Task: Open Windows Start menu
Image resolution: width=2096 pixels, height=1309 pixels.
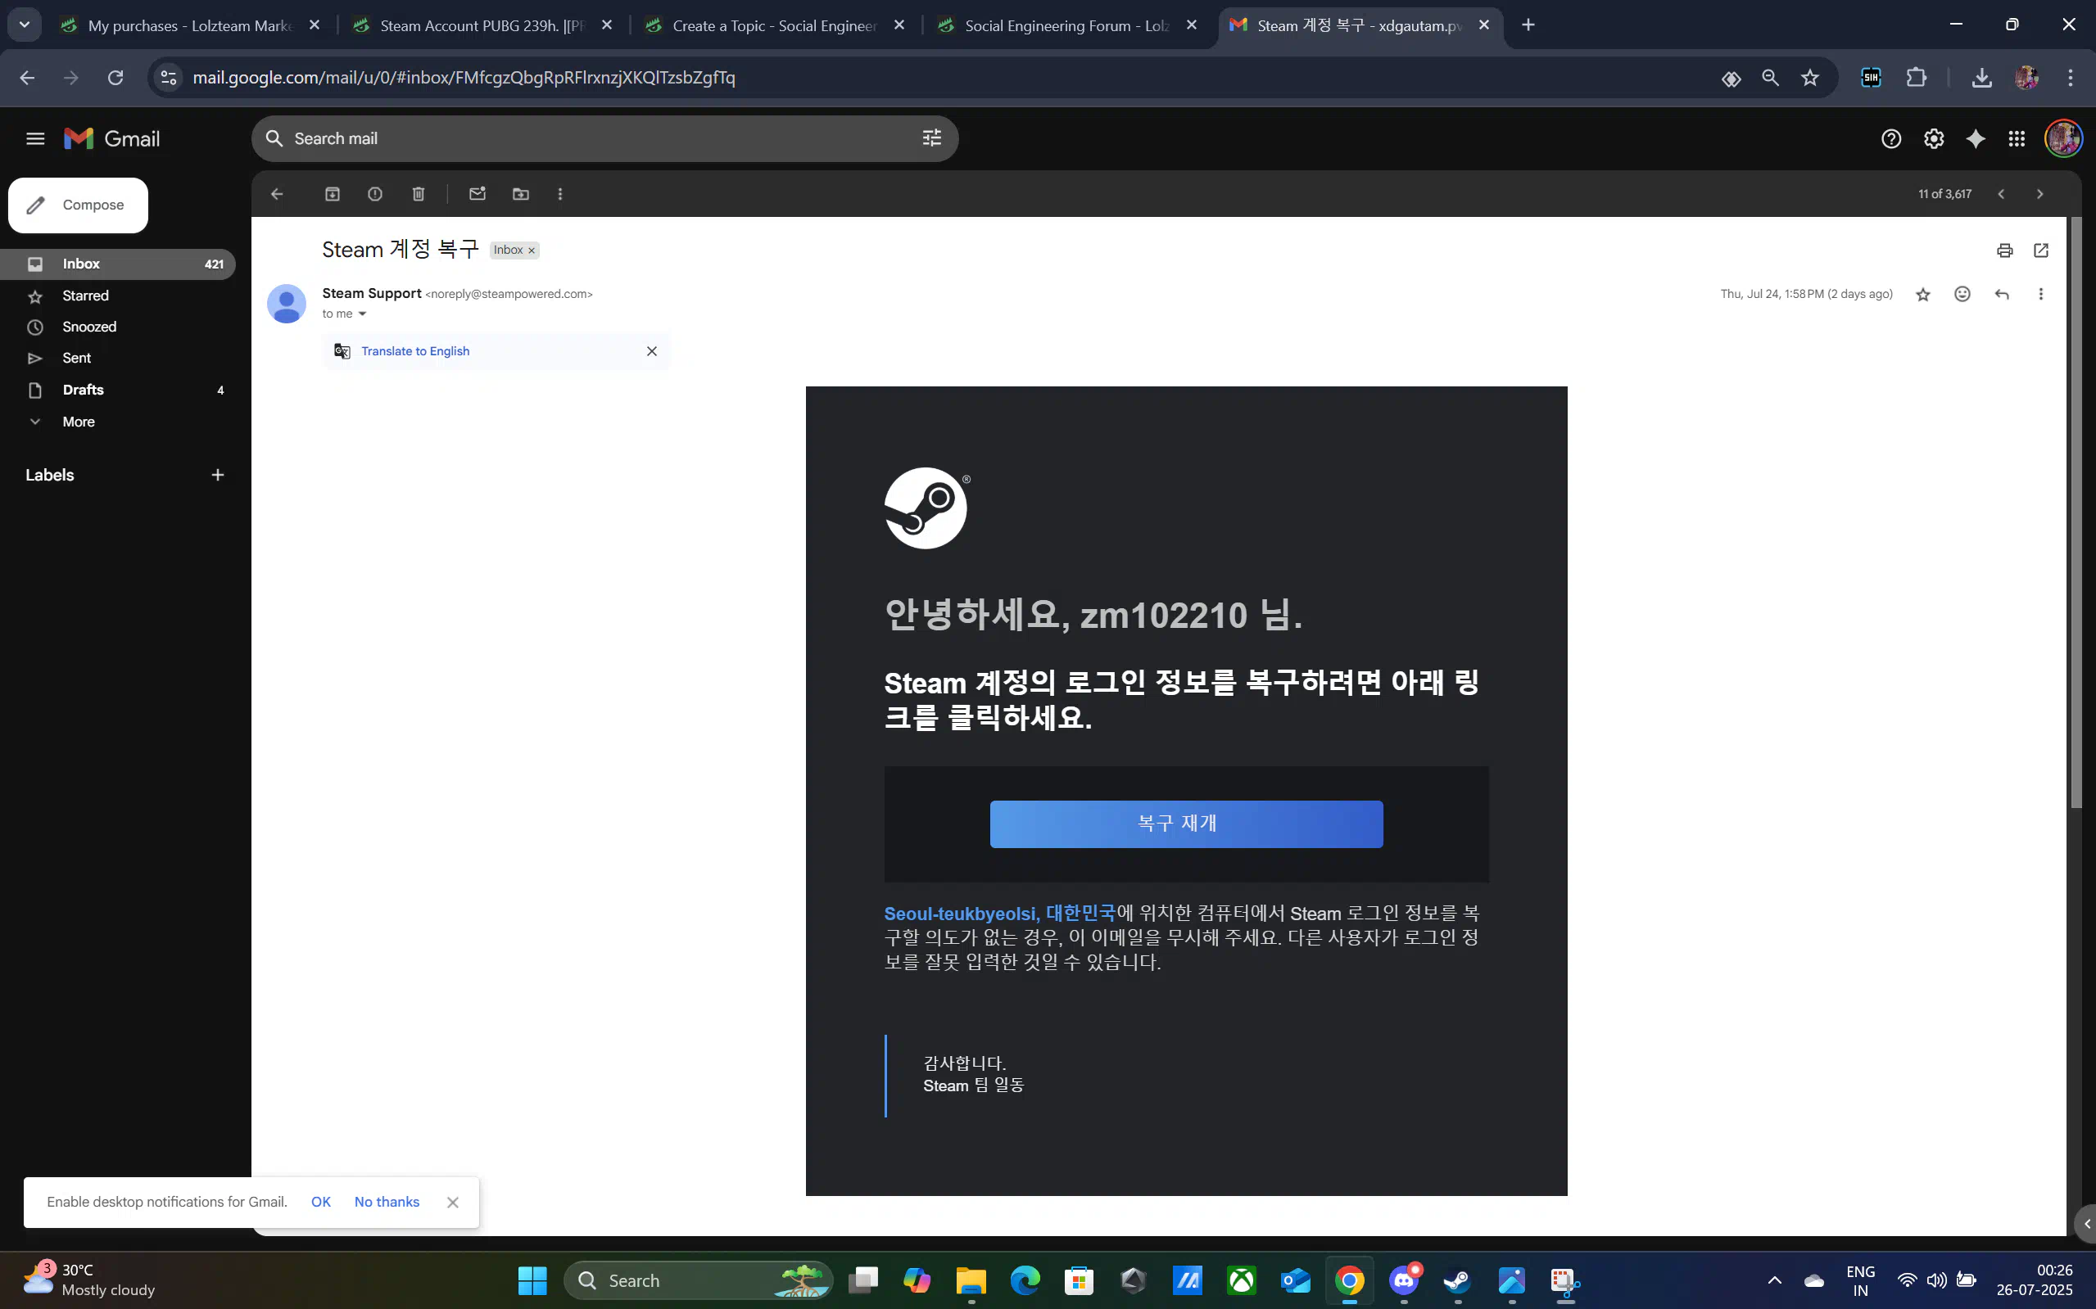Action: pos(532,1280)
